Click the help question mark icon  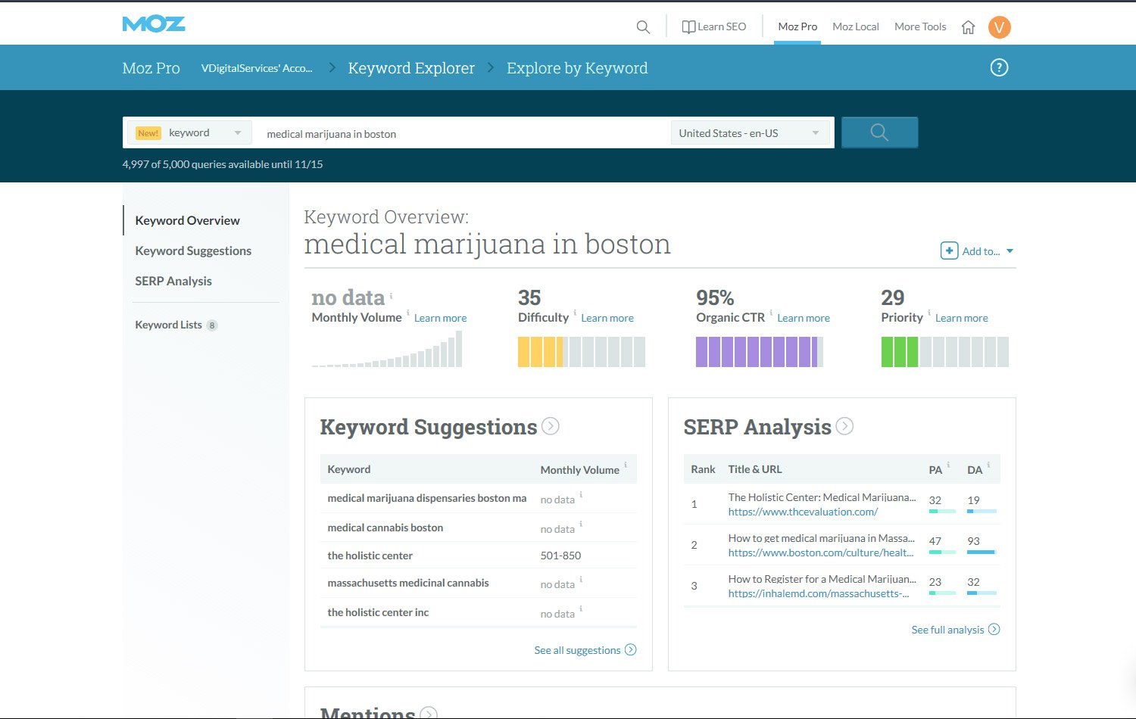coord(1000,67)
